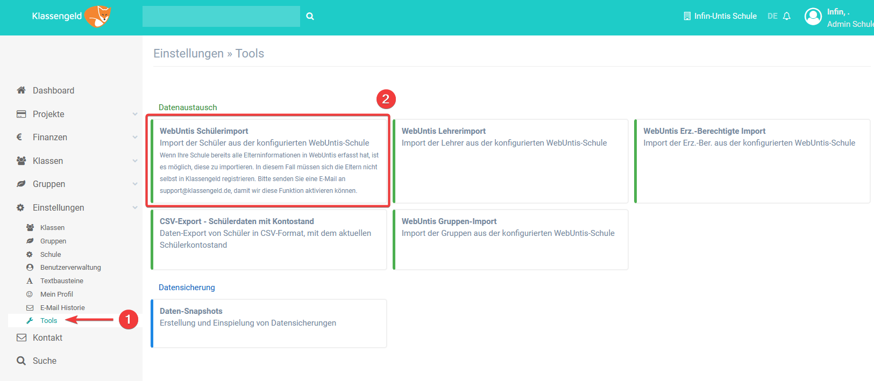Click the school building icon
The image size is (874, 381).
687,16
